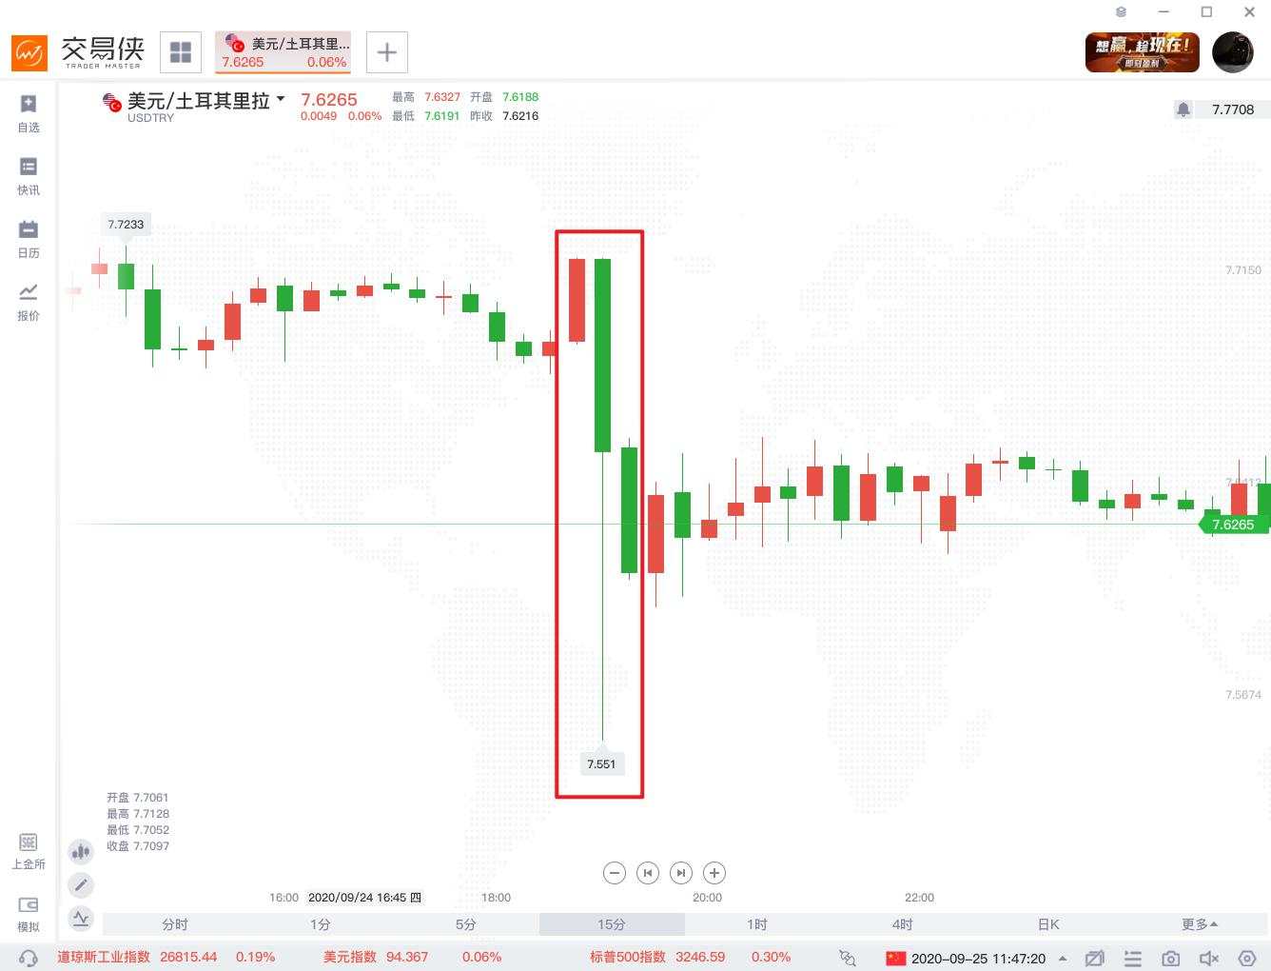1271x971 pixels.
Task: Expand the 美元/土耳其里拉 symbol dropdown arrow
Action: coord(281,99)
